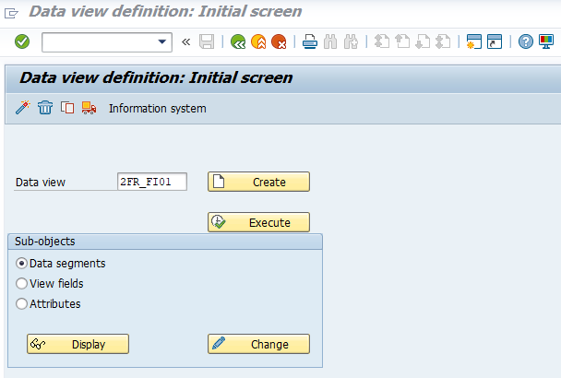
Task: Click the red Cancel icon
Action: [278, 41]
